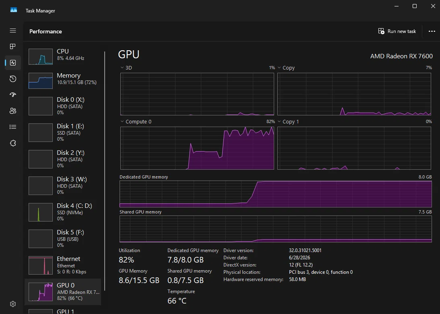Screen dimensions: 440x314
Task: Open the Users page icon
Action: click(13, 111)
